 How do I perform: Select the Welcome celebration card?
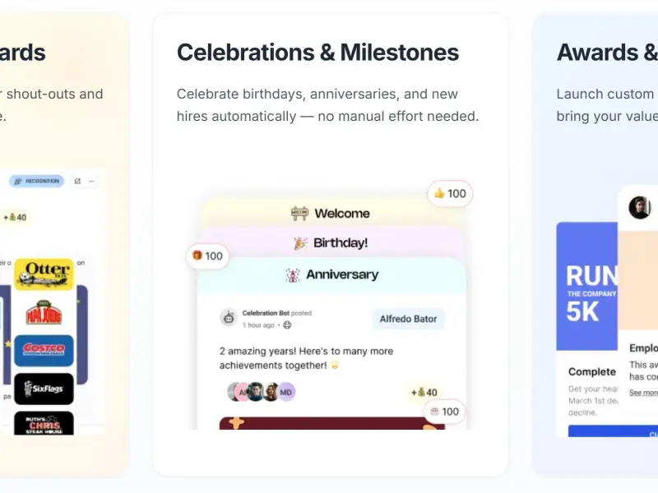click(331, 213)
